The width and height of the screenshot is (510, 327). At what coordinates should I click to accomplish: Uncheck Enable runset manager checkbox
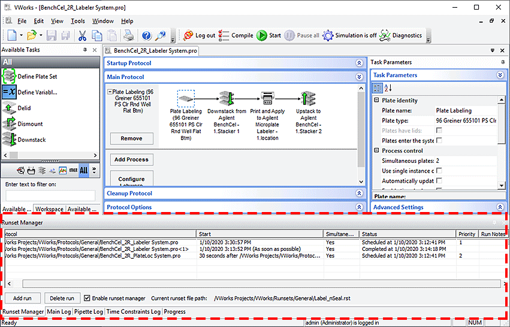[87, 298]
